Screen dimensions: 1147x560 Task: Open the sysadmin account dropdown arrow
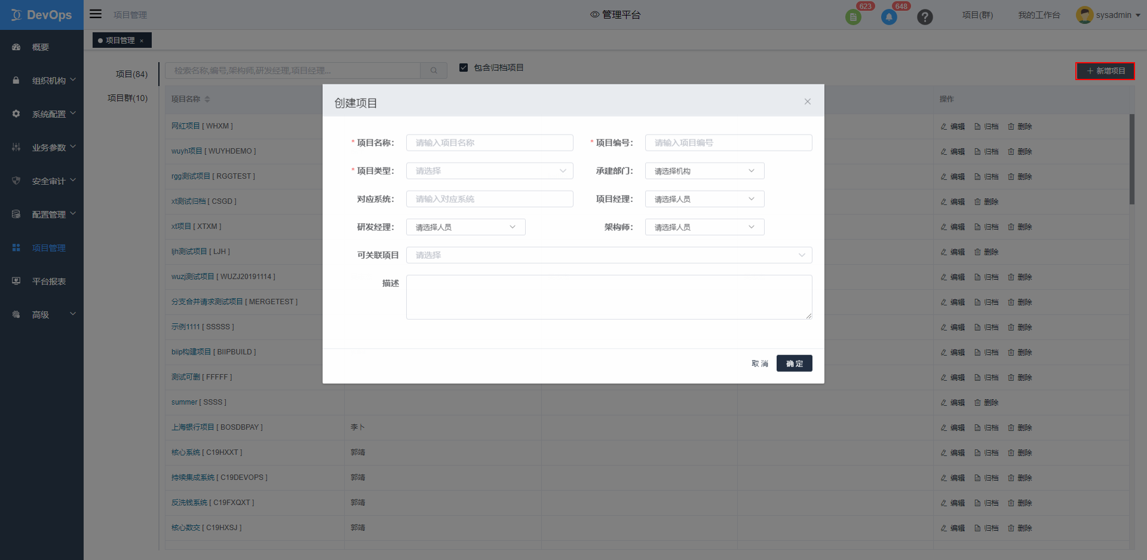pyautogui.click(x=1138, y=16)
